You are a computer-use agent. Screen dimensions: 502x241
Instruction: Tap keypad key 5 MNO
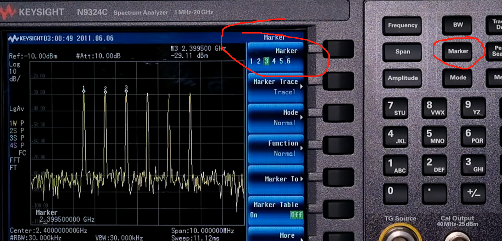(x=435, y=137)
